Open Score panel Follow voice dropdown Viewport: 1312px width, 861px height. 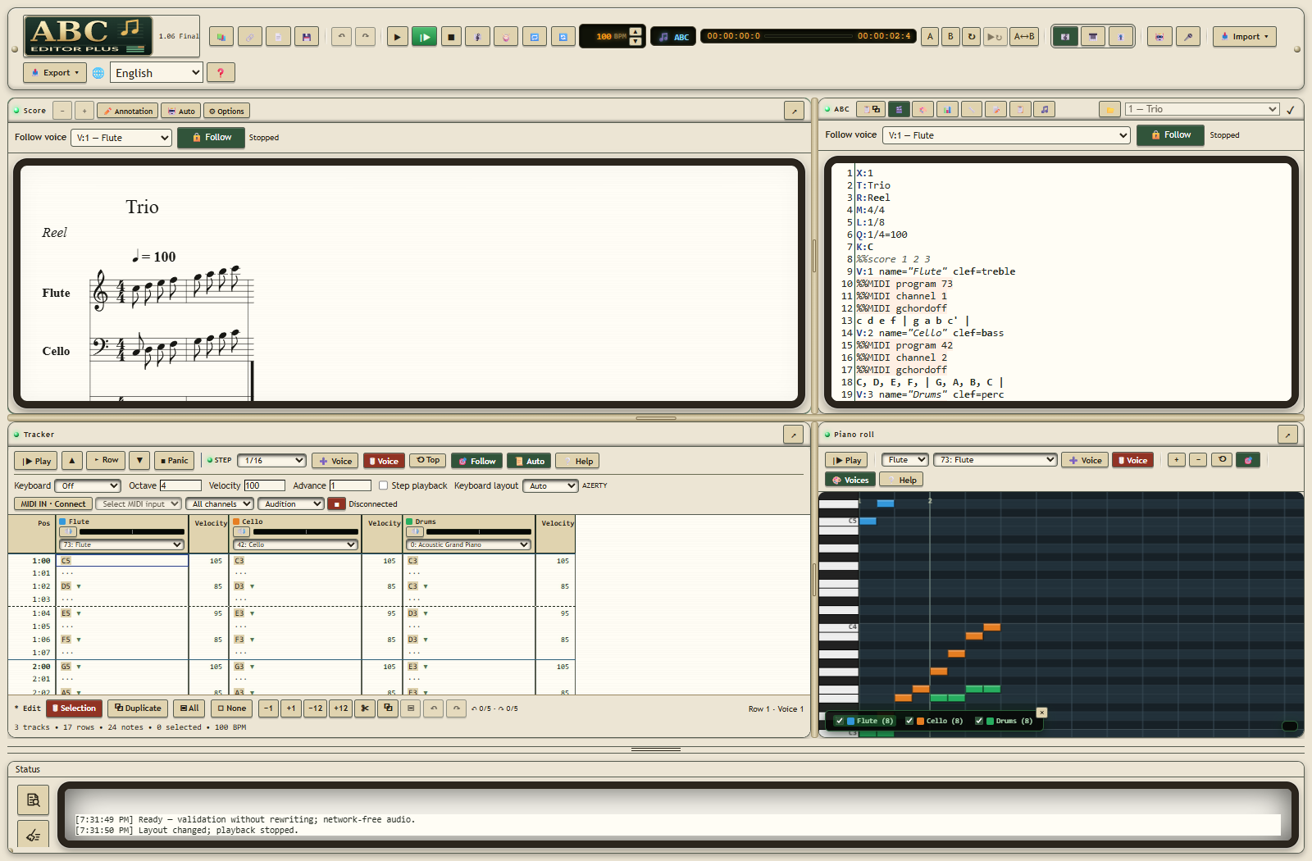click(x=121, y=138)
